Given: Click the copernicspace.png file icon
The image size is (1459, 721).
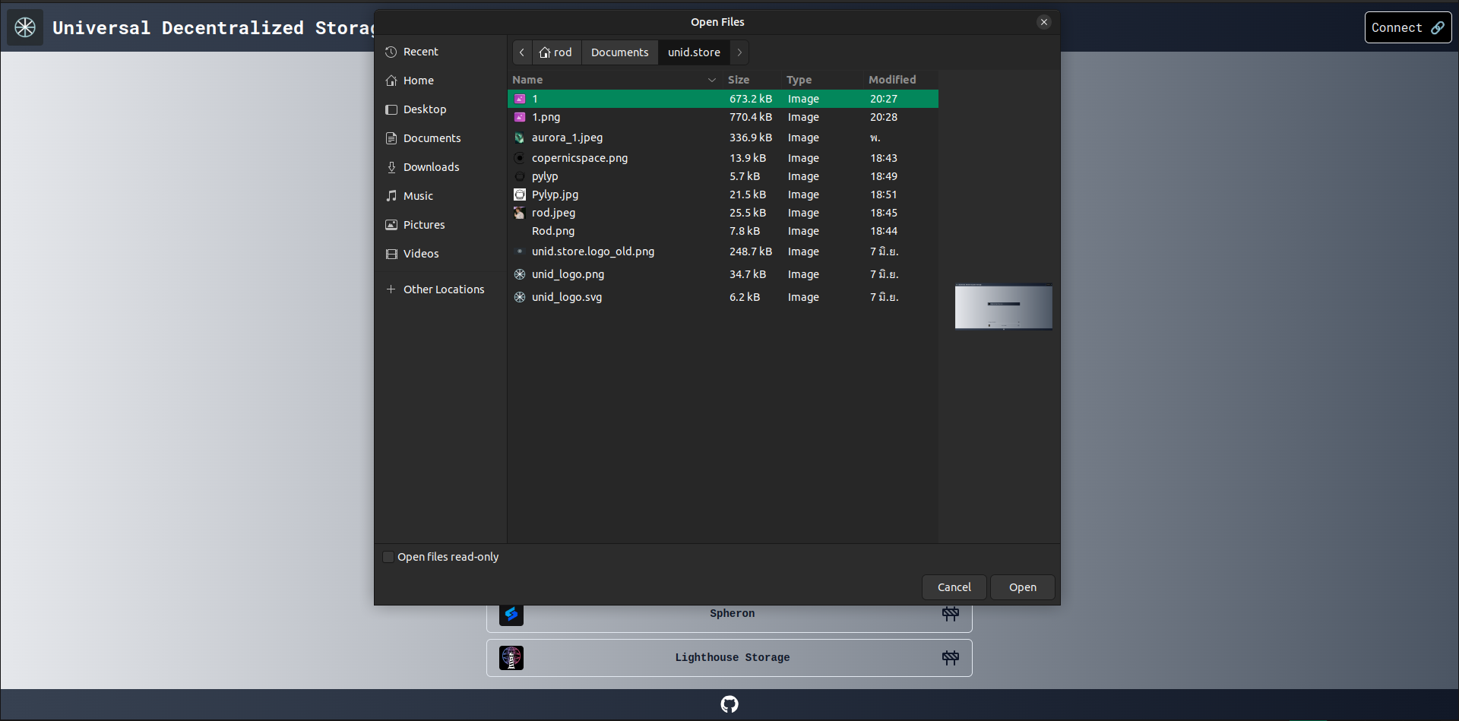Looking at the screenshot, I should [520, 158].
